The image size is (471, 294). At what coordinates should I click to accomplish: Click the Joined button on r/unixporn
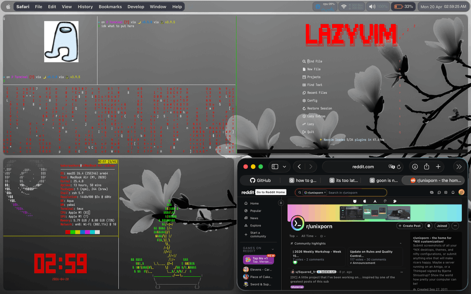click(442, 226)
